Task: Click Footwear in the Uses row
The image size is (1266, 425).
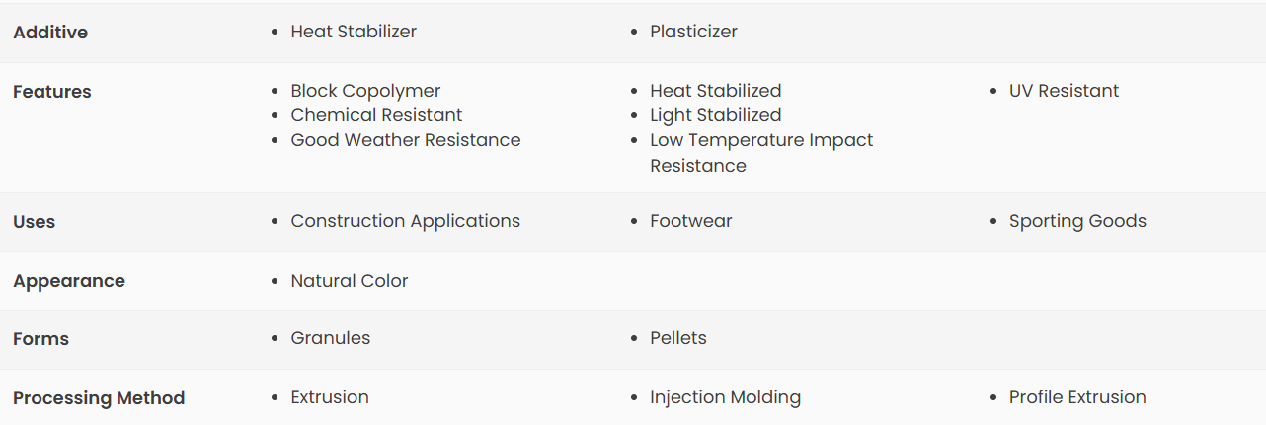Action: (x=691, y=221)
